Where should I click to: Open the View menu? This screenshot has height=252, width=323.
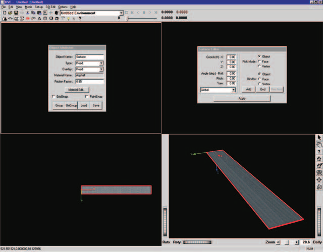coord(19,7)
